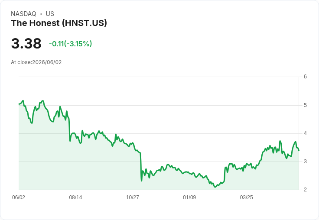The width and height of the screenshot is (319, 220).
Task: Click The Honest (HNST.US) stock title
Action: 59,23
